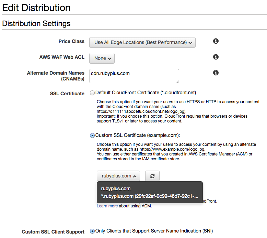Screen dimensions: 267x238
Task: Click into the Alternate Domain Names textarea
Action: [x=134, y=76]
